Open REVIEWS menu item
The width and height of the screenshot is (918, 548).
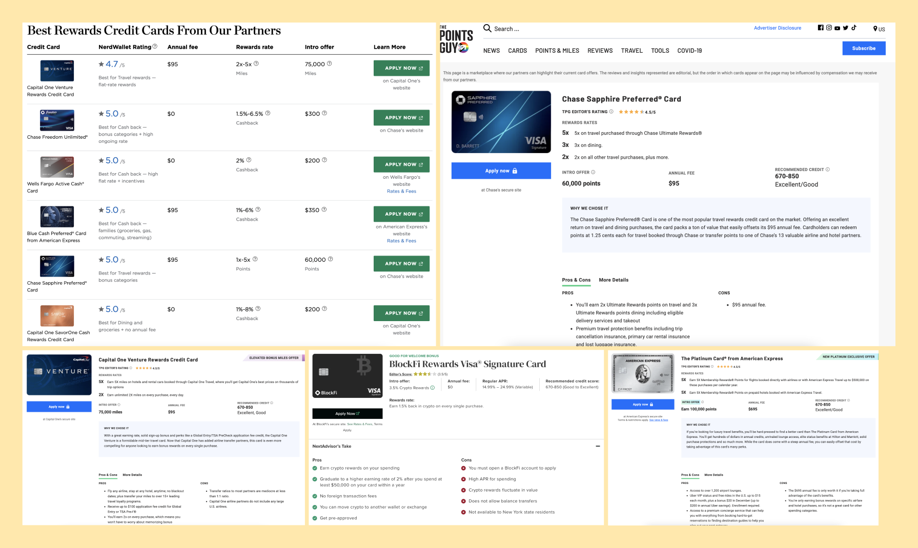[x=600, y=51]
